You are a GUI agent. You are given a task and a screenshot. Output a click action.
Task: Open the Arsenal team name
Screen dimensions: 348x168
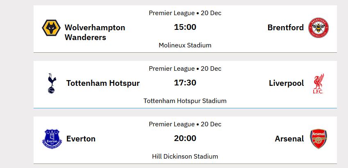(289, 139)
